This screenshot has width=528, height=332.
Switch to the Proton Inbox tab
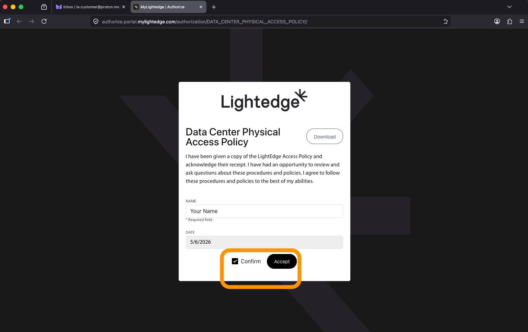coord(91,7)
